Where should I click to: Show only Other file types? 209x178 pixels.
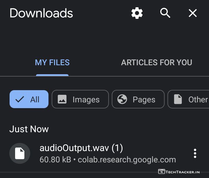point(190,99)
